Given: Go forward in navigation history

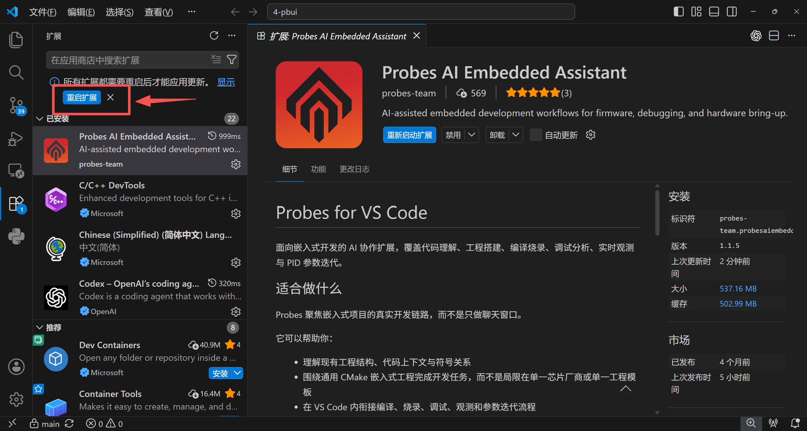Looking at the screenshot, I should click(253, 12).
